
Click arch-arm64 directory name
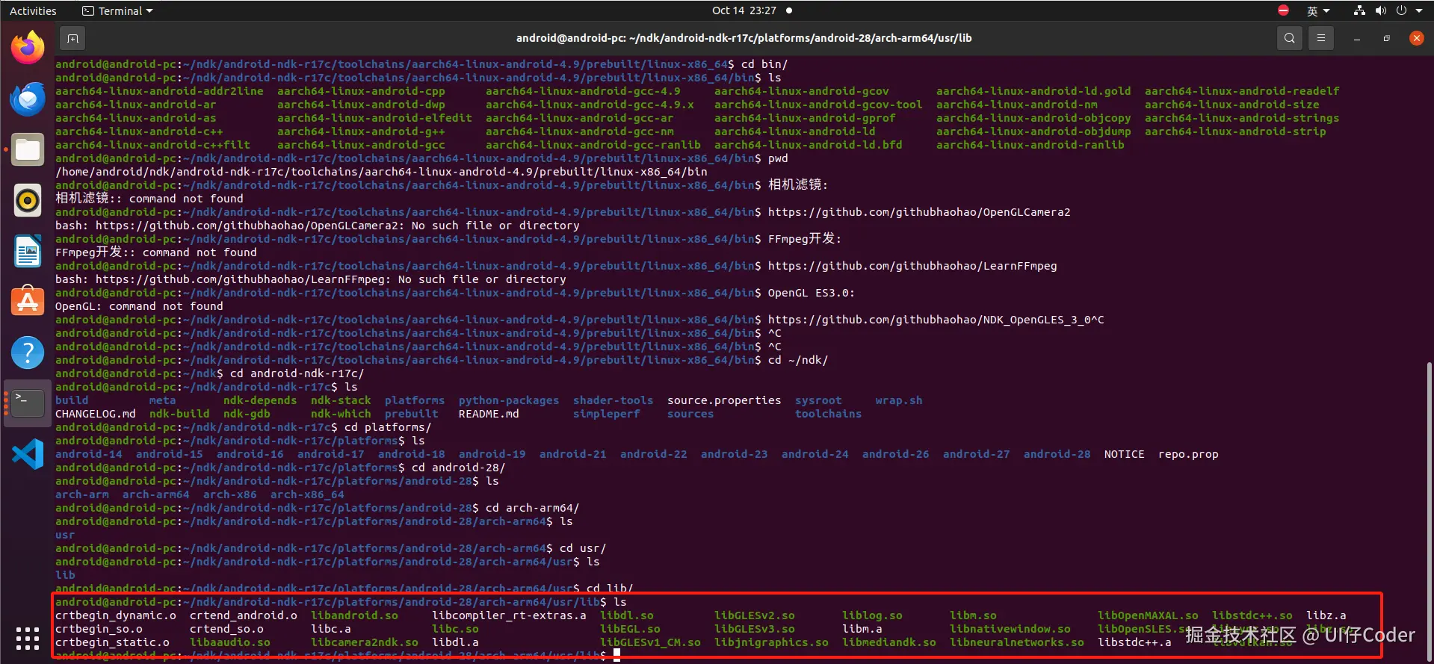pyautogui.click(x=156, y=494)
